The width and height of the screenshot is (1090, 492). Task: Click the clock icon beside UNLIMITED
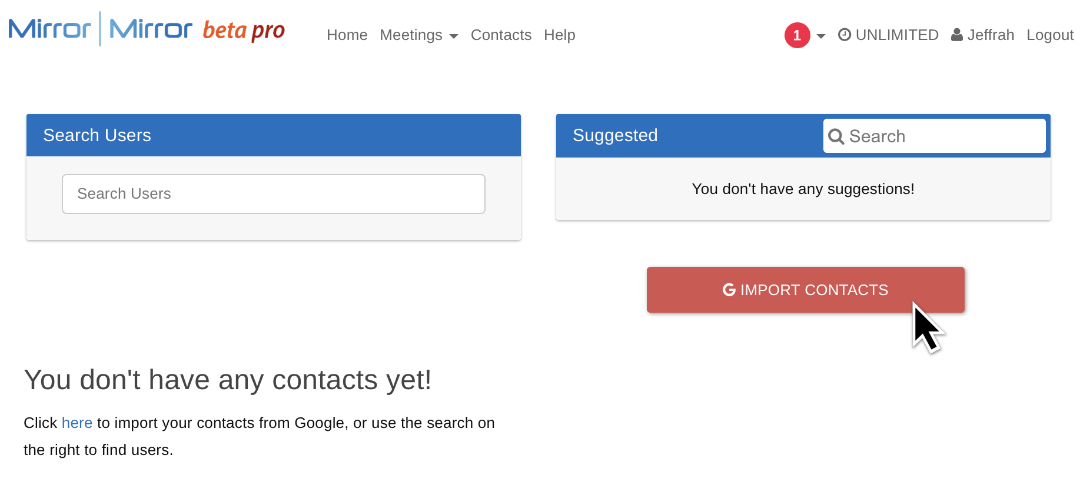point(845,35)
